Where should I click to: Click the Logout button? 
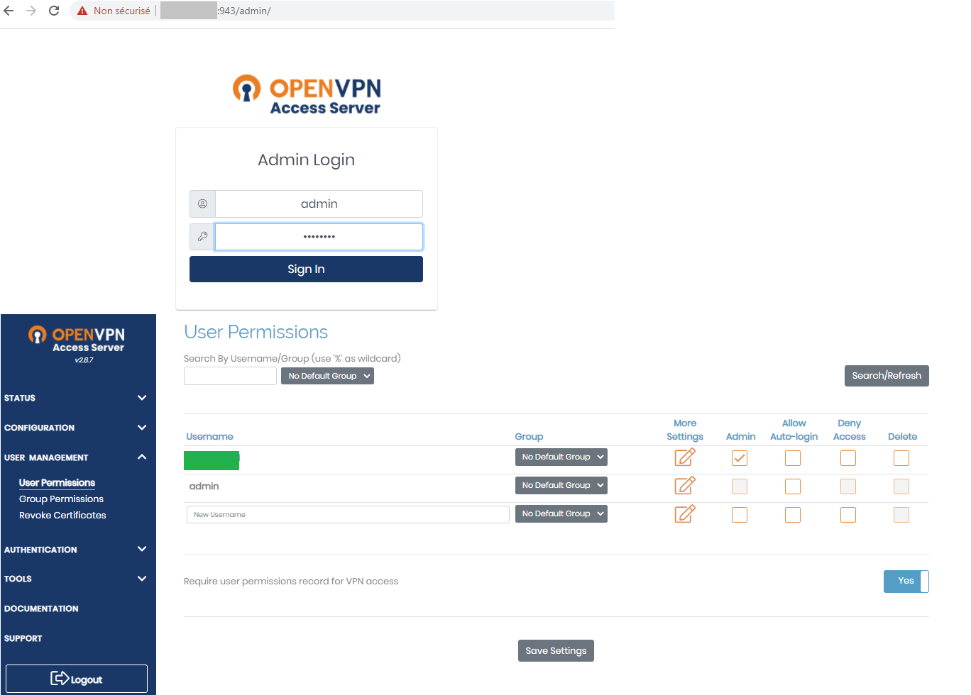[x=77, y=679]
